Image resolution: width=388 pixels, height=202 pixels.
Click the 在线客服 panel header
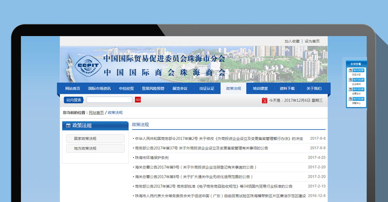click(x=356, y=64)
